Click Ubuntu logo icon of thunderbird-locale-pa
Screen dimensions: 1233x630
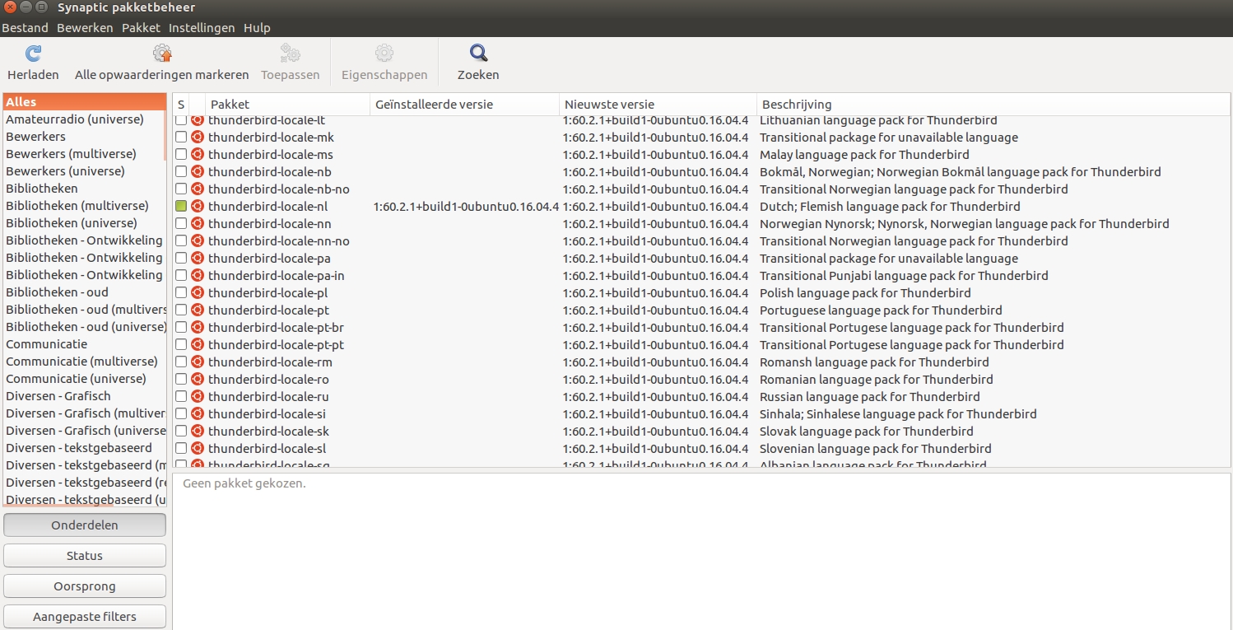[x=198, y=259]
